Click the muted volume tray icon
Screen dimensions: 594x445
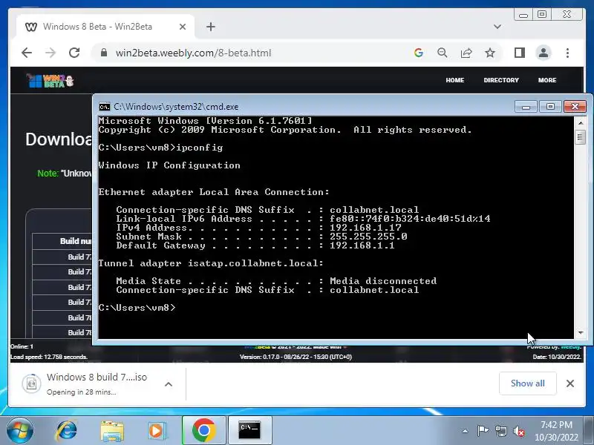518,431
